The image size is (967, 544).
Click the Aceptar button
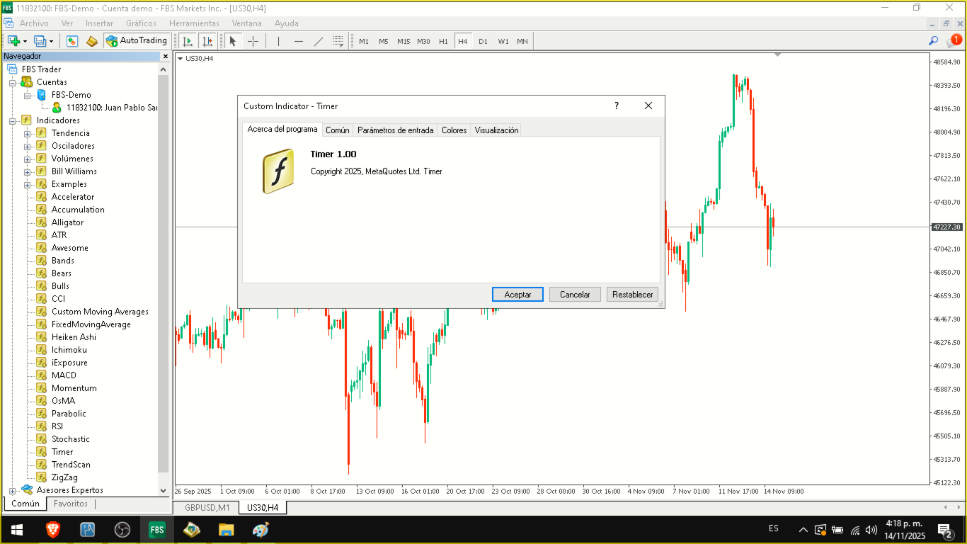tap(517, 295)
